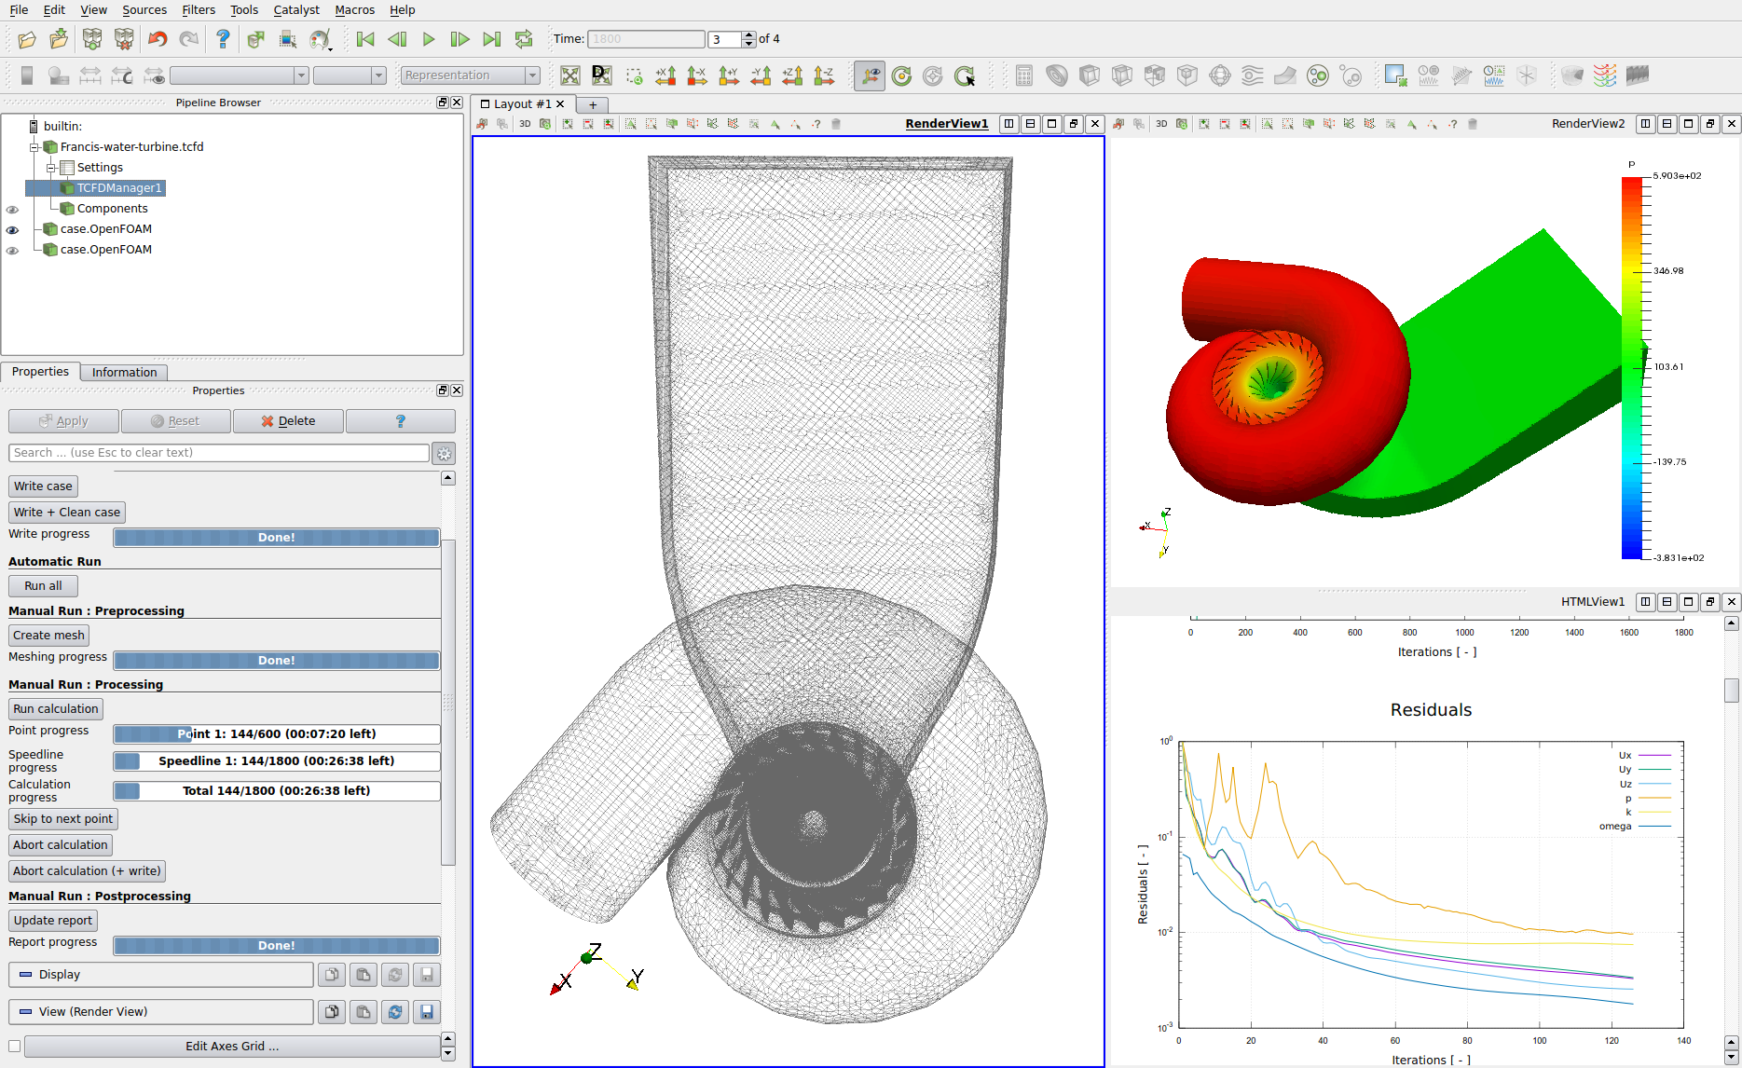Open the advanced properties gear icon
This screenshot has width=1742, height=1068.
coord(445,454)
